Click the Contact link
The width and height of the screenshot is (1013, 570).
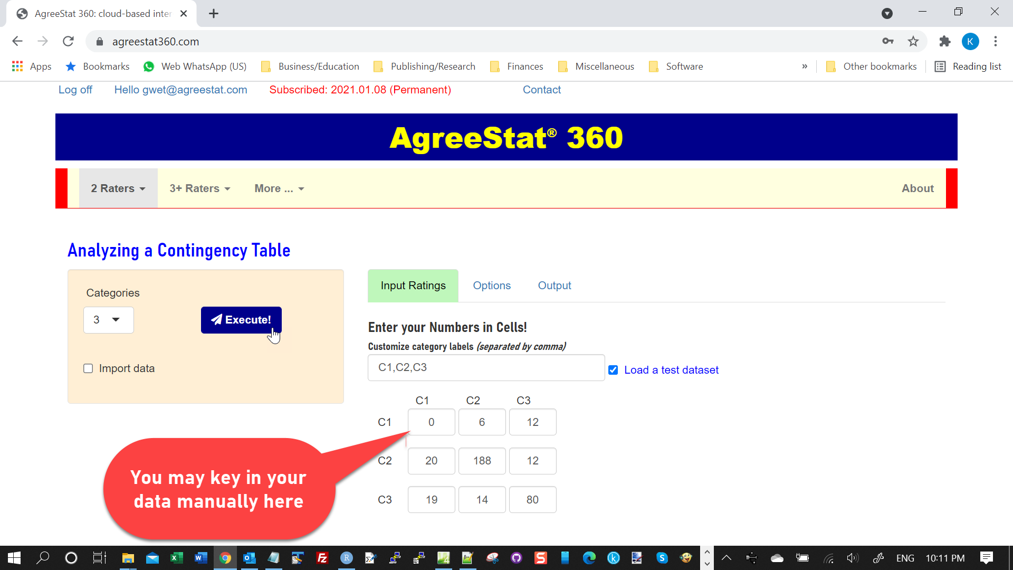542,90
